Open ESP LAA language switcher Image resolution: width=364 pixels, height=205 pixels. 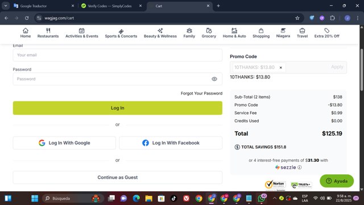point(305,198)
